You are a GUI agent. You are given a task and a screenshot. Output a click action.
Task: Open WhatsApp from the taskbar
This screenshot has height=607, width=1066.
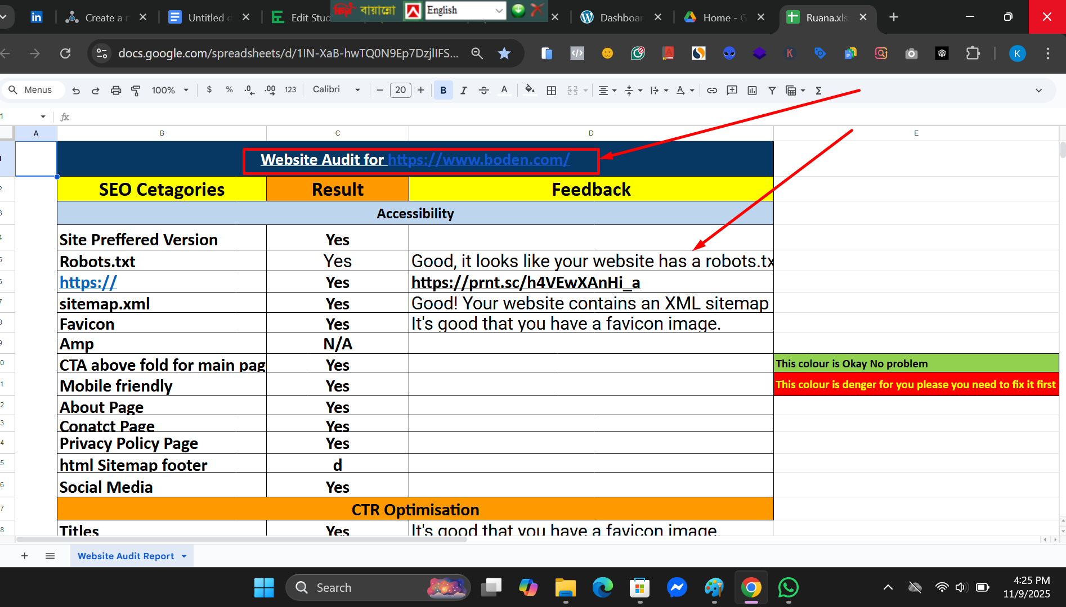(x=788, y=587)
